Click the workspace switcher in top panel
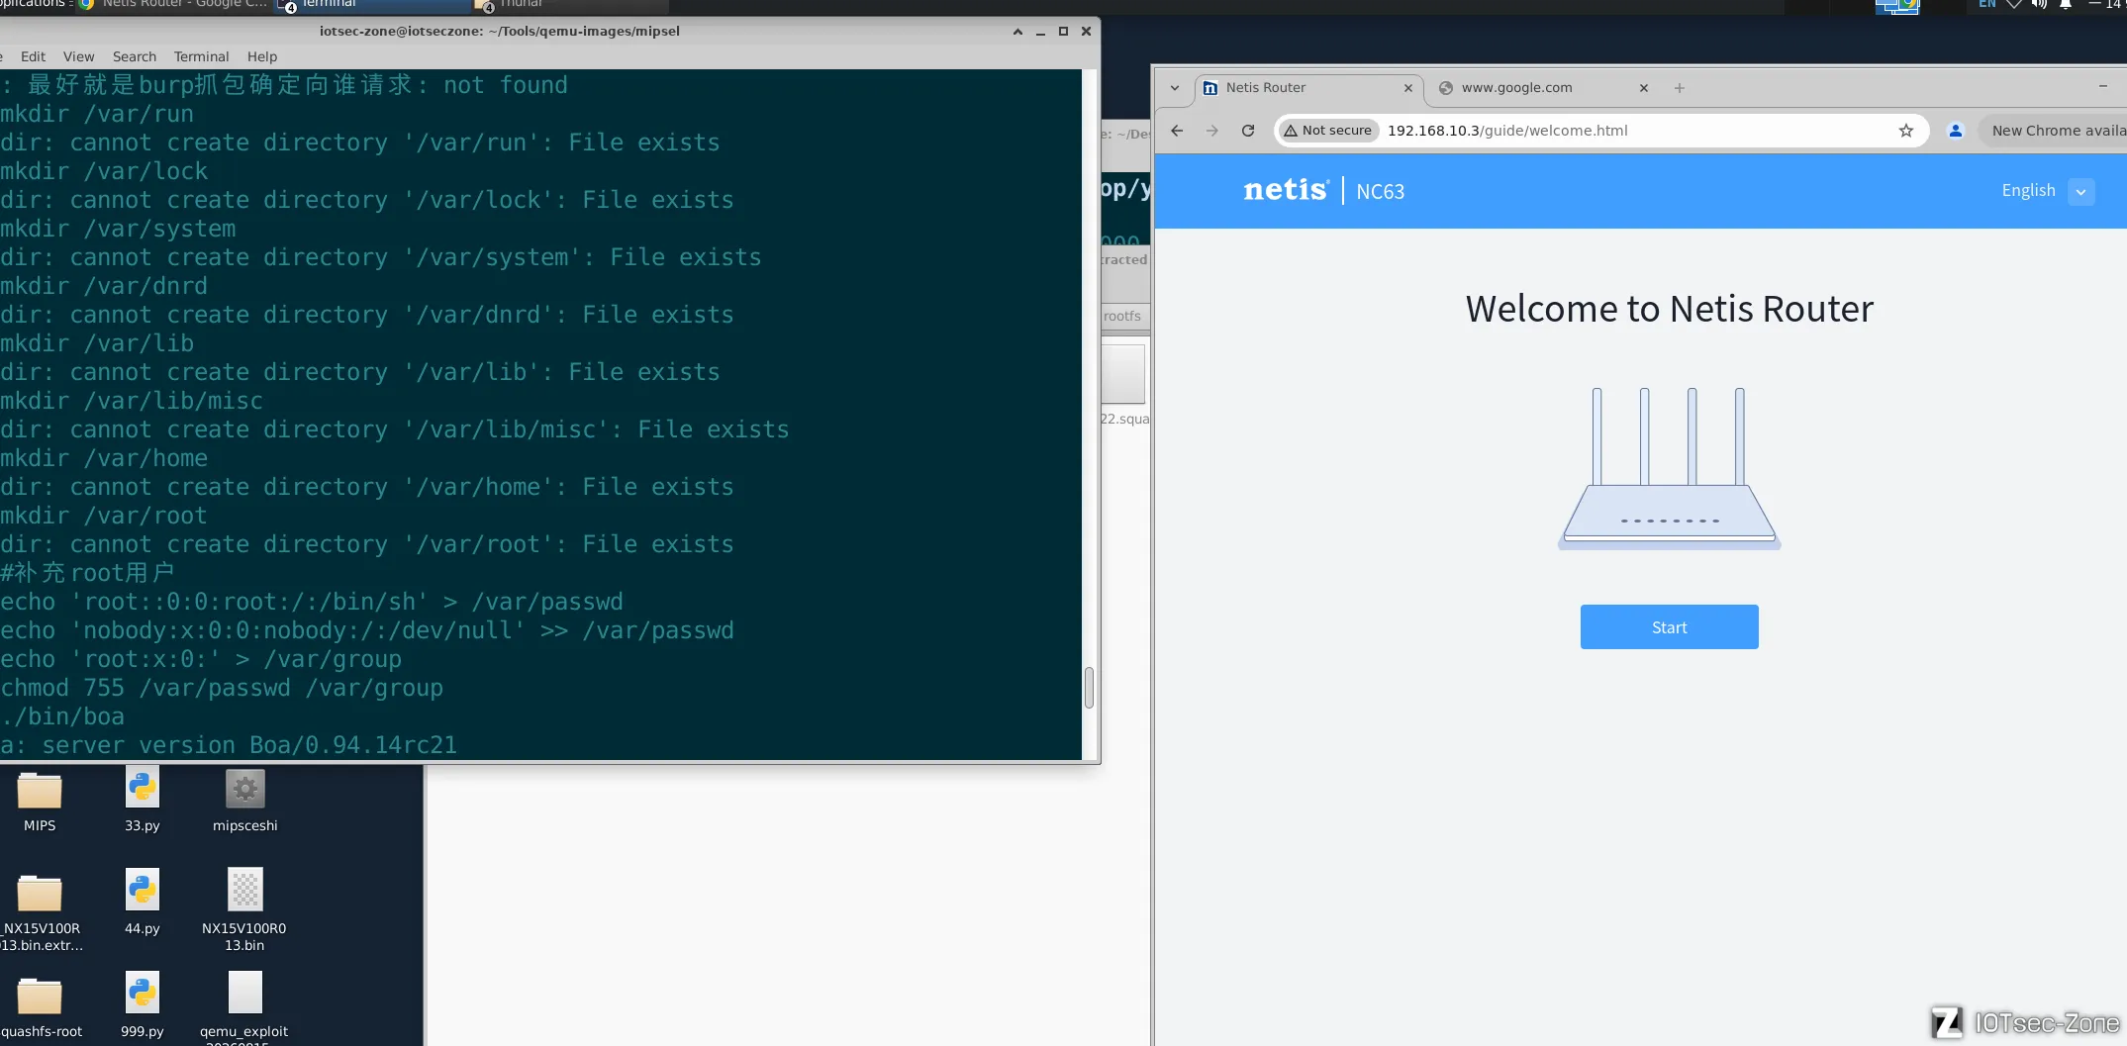The width and height of the screenshot is (2127, 1046). tap(1897, 6)
